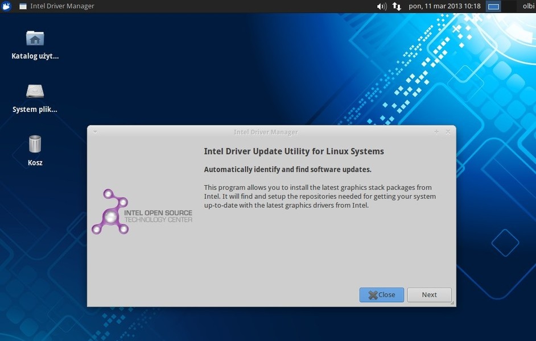Select the System plik... drive icon

click(x=35, y=92)
